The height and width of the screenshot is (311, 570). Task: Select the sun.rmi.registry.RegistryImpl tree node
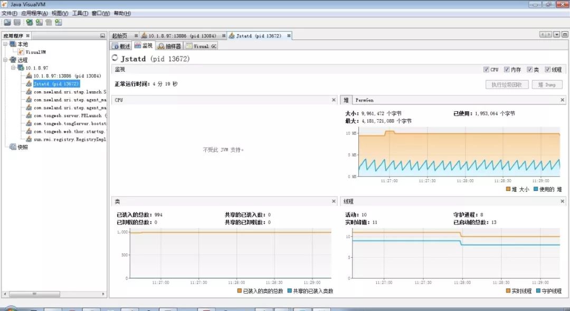coord(70,139)
